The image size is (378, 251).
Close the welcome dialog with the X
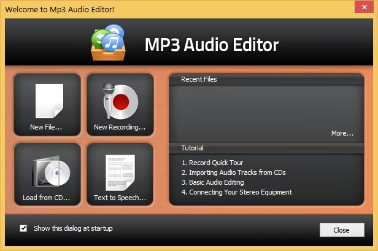click(x=364, y=7)
